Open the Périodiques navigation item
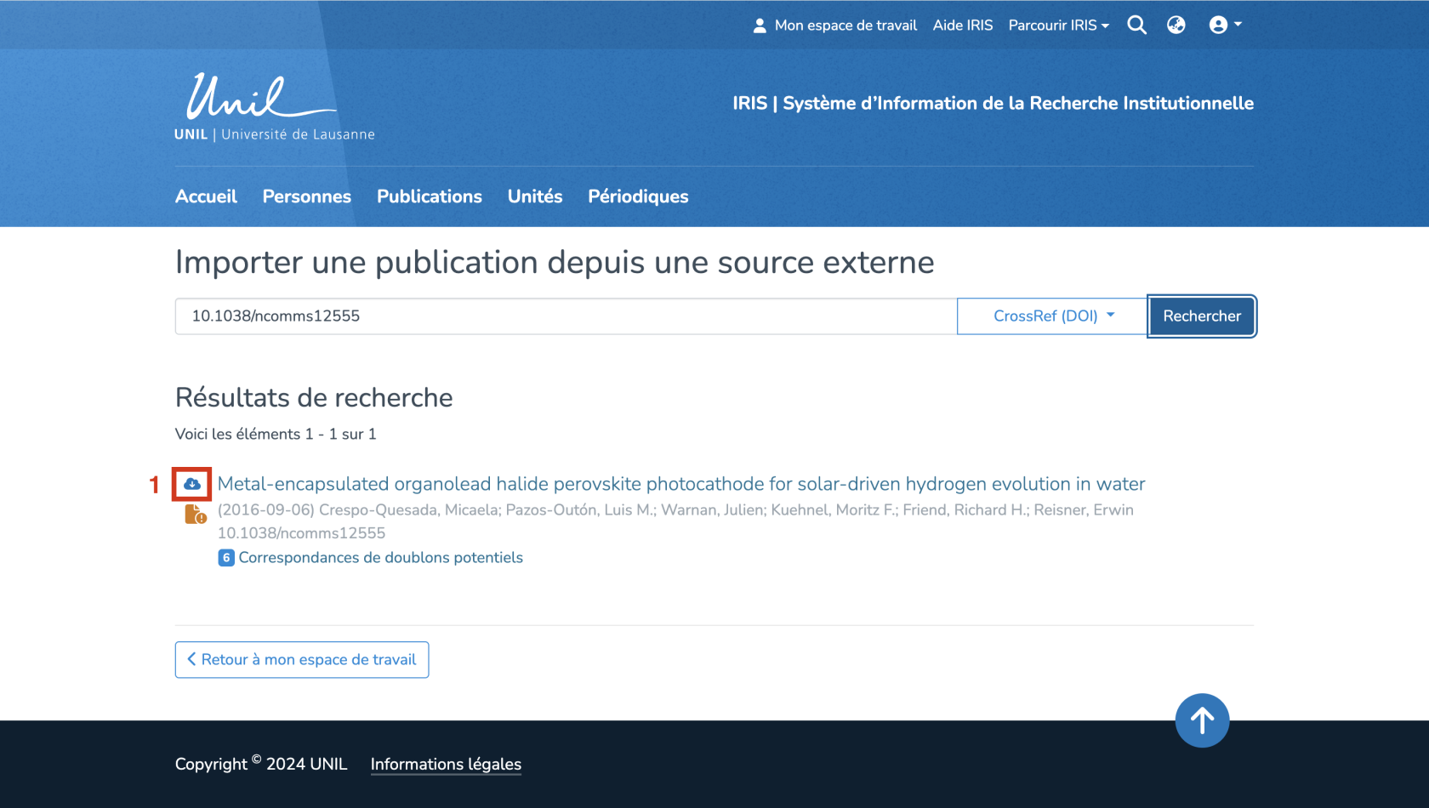The width and height of the screenshot is (1429, 808). click(638, 196)
